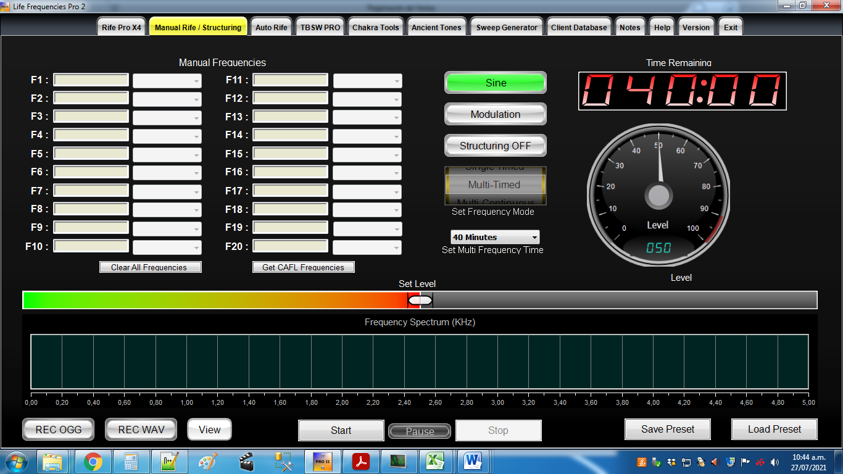Image resolution: width=843 pixels, height=474 pixels.
Task: Expand the dropdown next to F1
Action: point(167,81)
